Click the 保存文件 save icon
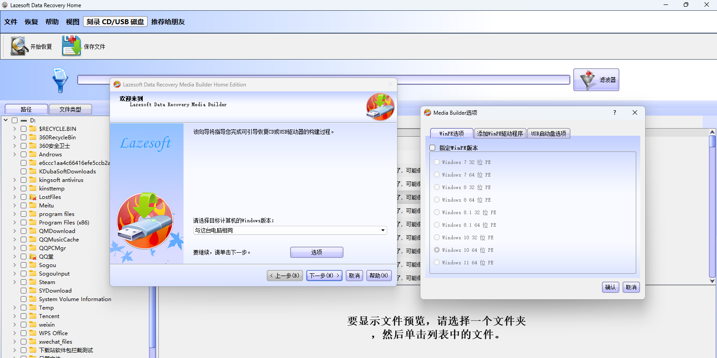This screenshot has height=358, width=717. click(x=71, y=46)
